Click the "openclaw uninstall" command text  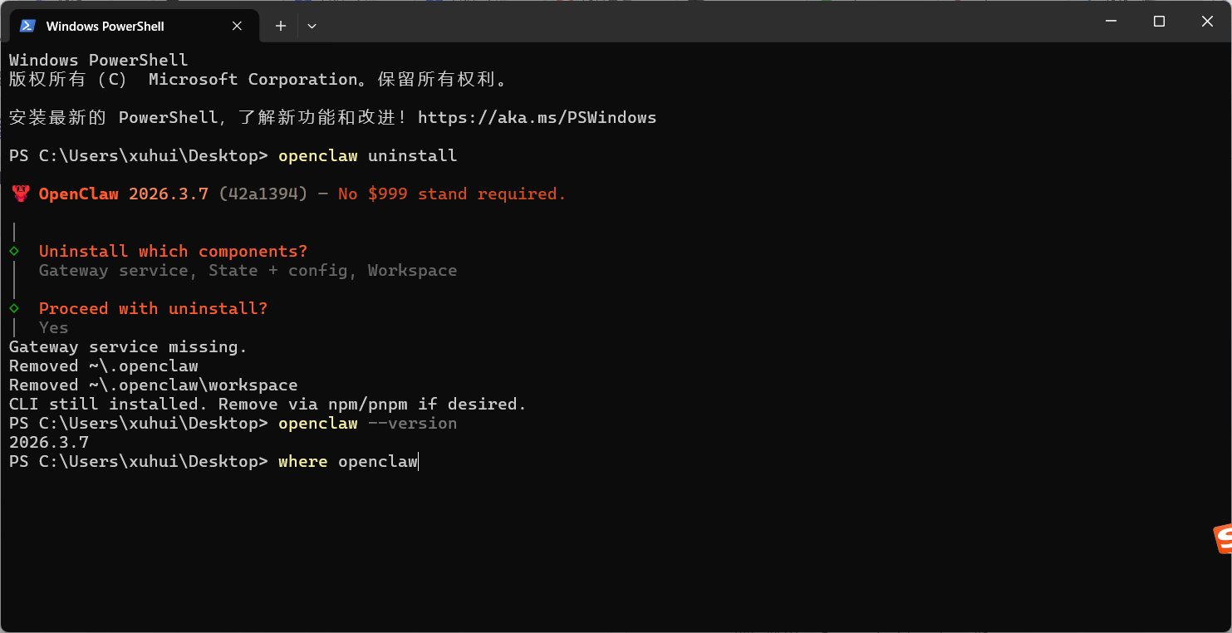point(367,155)
